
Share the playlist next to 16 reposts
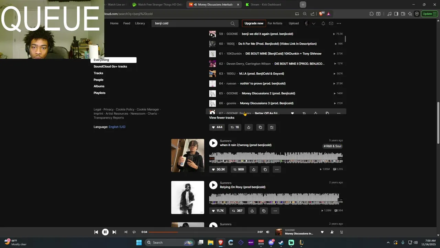pyautogui.click(x=249, y=127)
